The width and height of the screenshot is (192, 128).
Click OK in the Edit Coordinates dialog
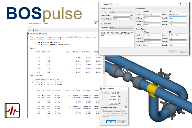pos(111,122)
